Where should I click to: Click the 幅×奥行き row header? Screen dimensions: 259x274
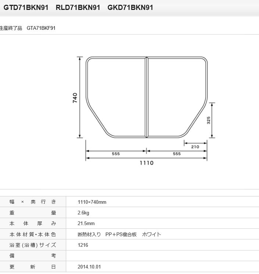33,202
